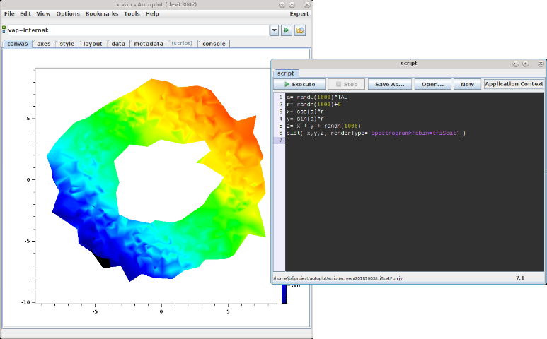Image resolution: width=547 pixels, height=339 pixels.
Task: Open the Bookmarks menu
Action: pyautogui.click(x=102, y=13)
